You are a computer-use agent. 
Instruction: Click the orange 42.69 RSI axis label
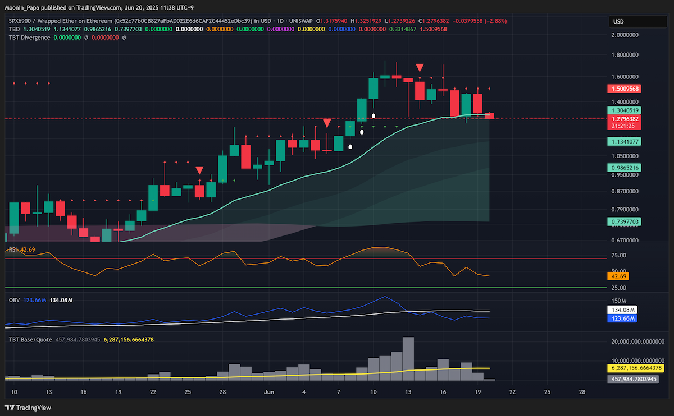tap(619, 276)
